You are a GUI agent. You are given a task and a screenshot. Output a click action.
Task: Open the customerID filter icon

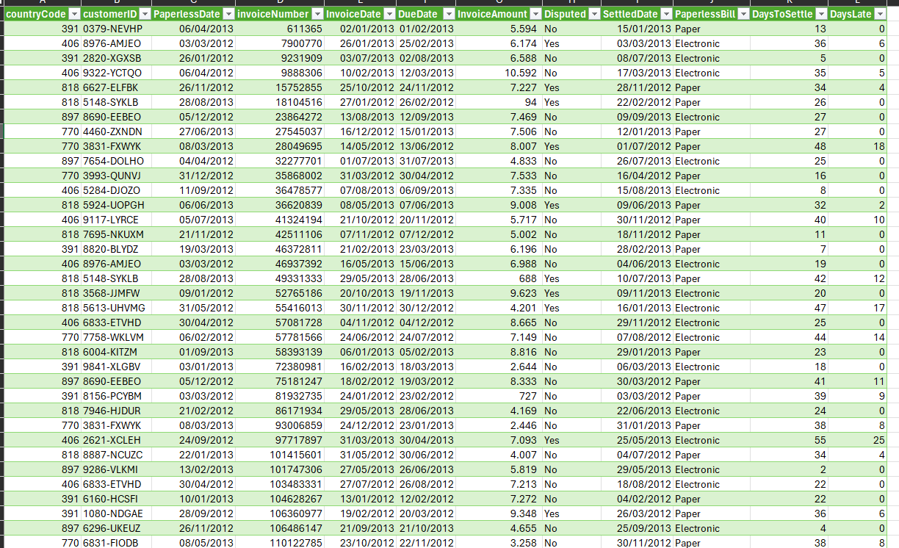click(145, 13)
